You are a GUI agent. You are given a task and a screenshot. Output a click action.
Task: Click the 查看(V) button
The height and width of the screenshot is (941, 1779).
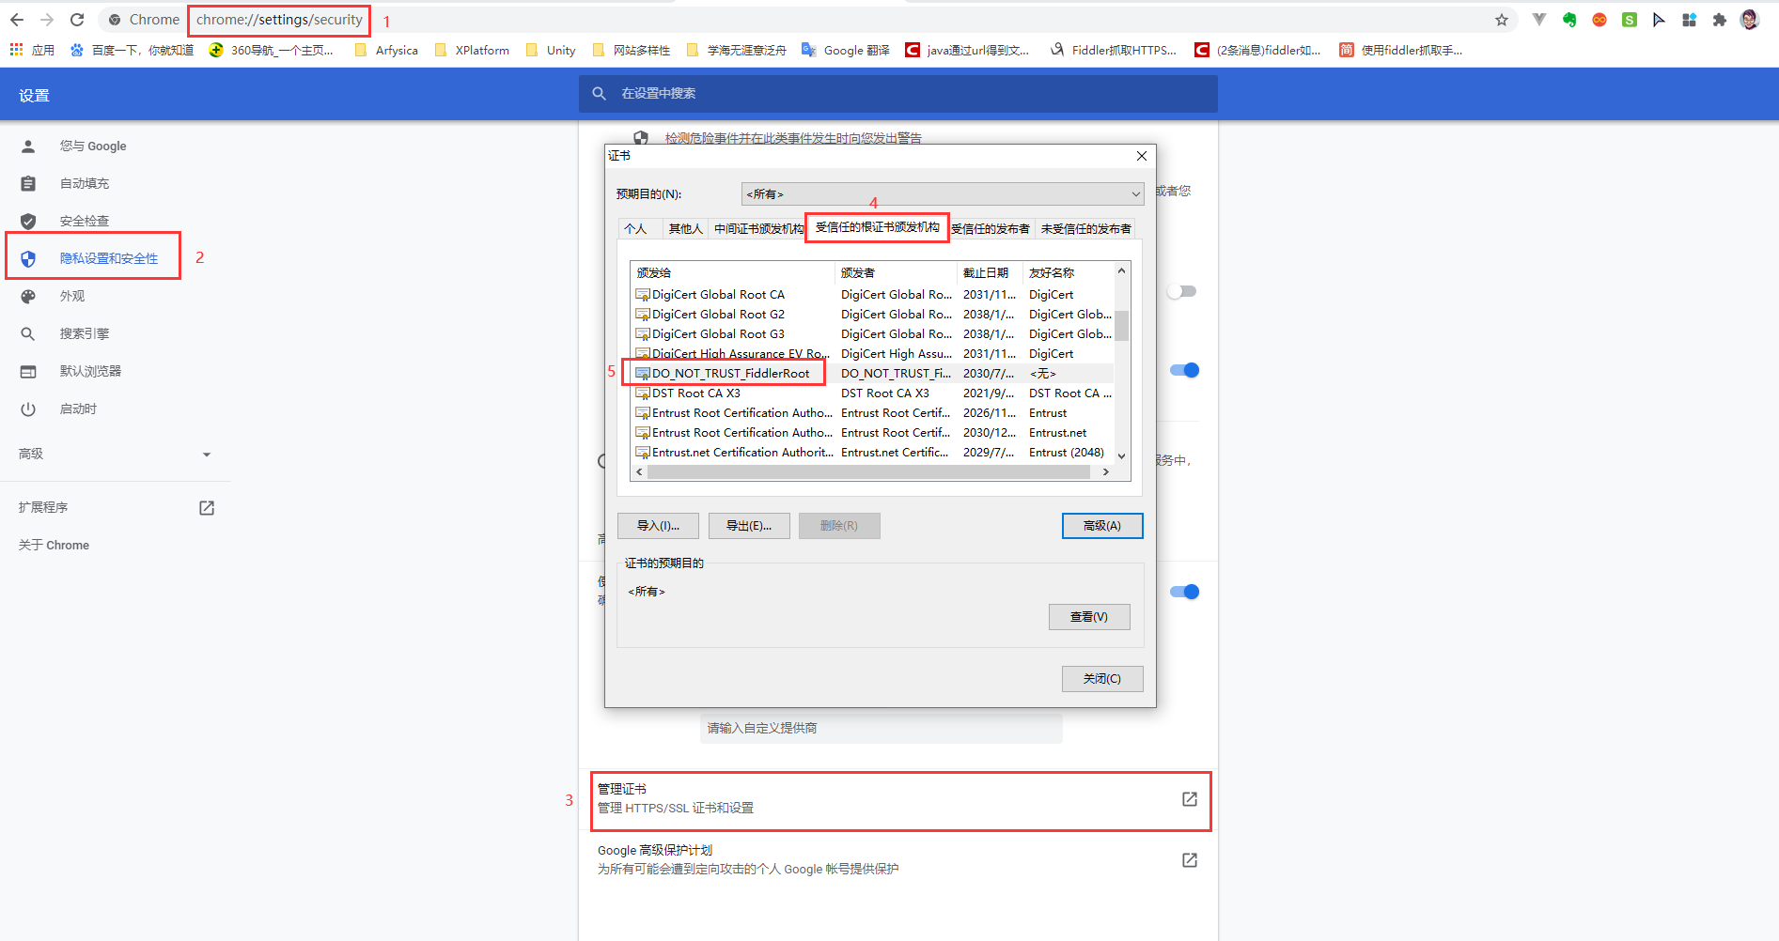[x=1089, y=617]
